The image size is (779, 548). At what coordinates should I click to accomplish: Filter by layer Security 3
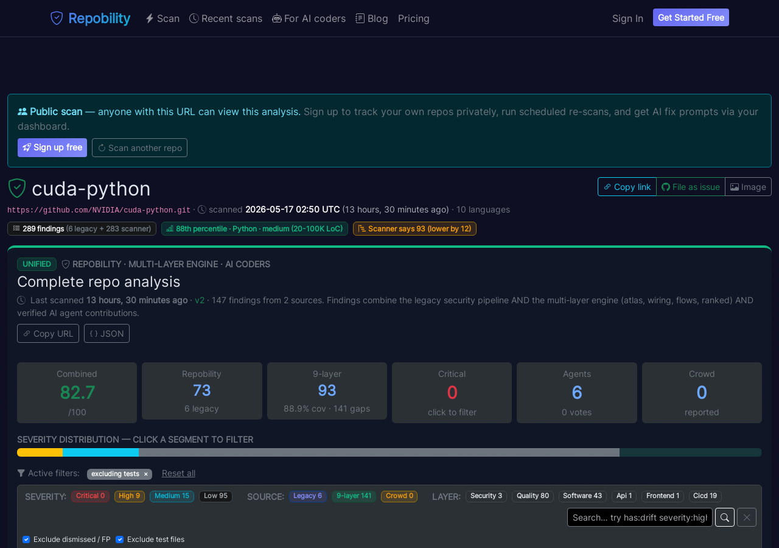pos(486,496)
